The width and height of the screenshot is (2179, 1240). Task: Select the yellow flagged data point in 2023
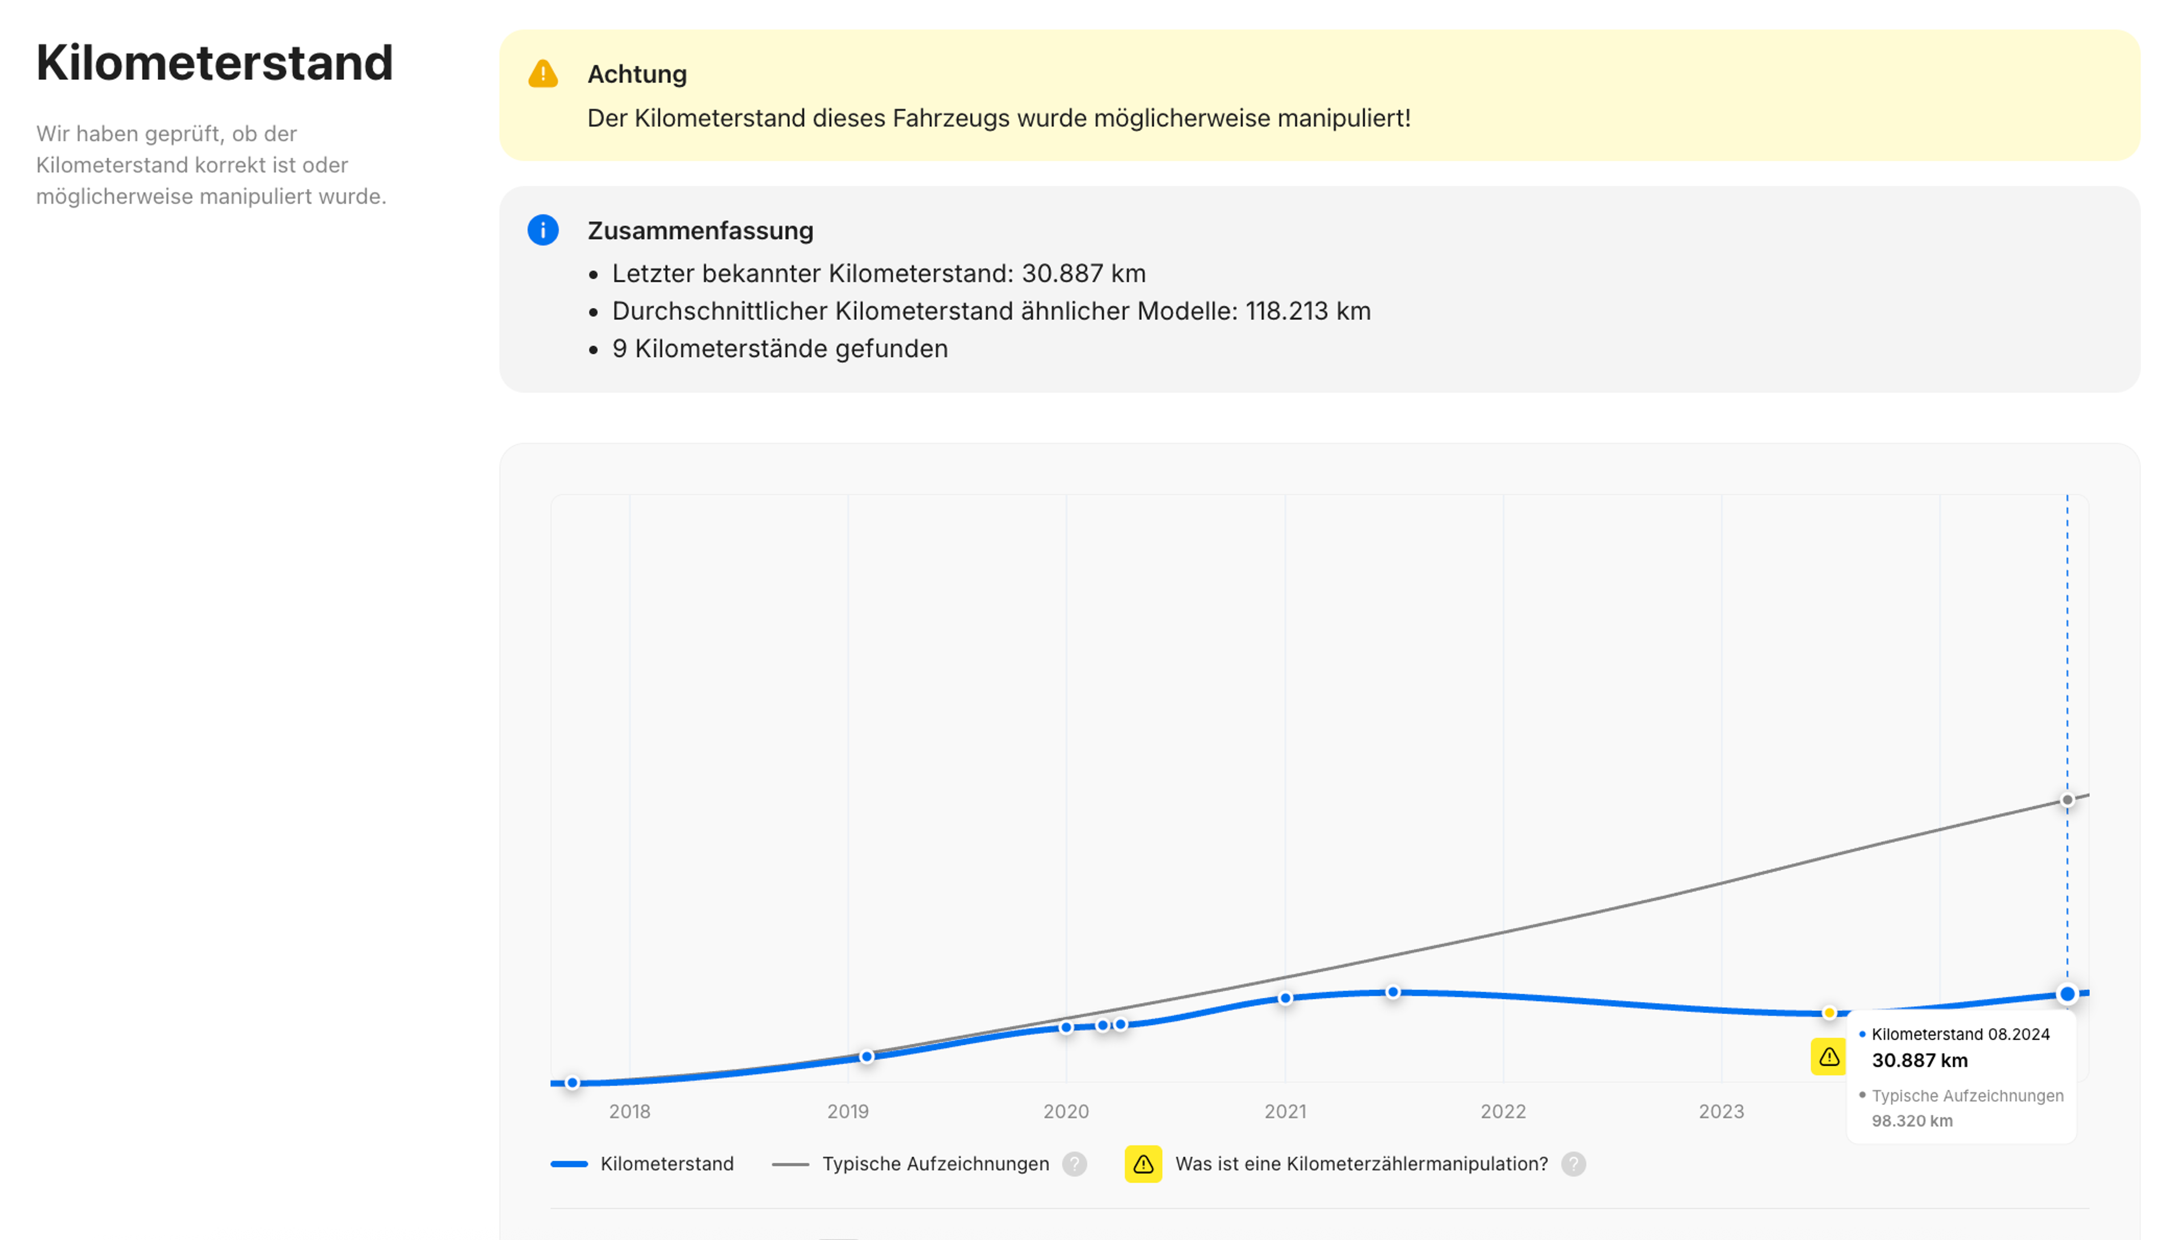coord(1829,1013)
